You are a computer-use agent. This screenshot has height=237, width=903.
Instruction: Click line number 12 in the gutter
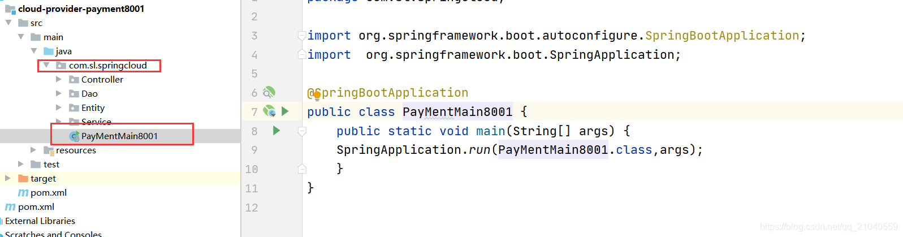tap(252, 208)
